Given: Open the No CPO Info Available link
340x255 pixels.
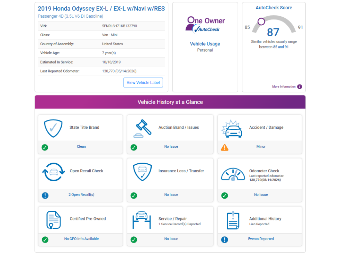Looking at the screenshot, I should click(x=81, y=239).
